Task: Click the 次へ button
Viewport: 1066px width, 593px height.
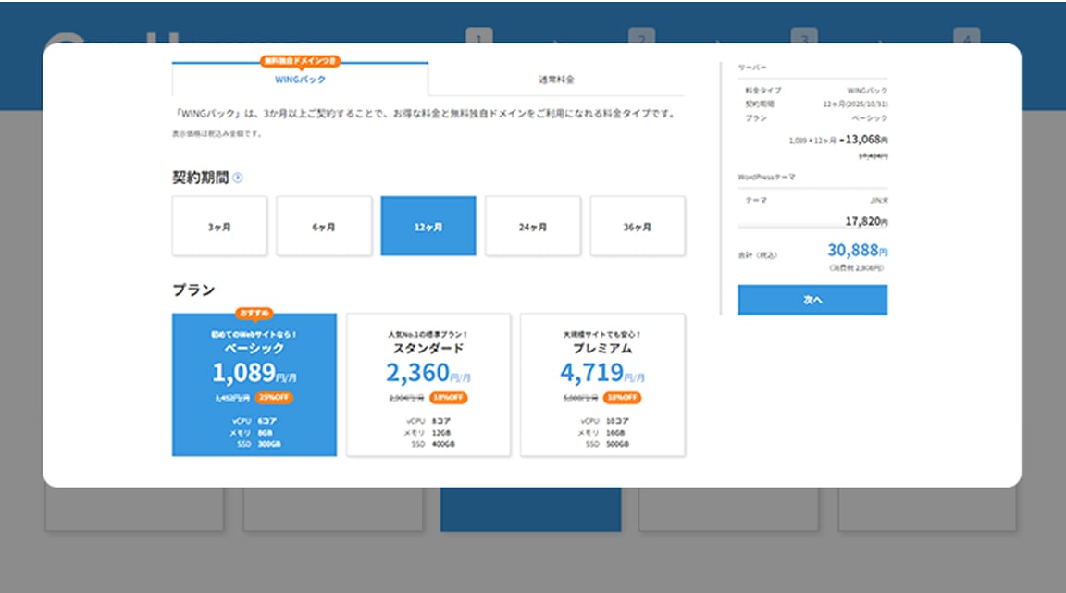Action: click(x=812, y=300)
